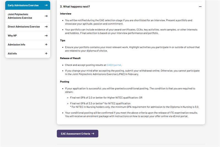Expand Admission Info with plus icon
This screenshot has height=147, width=220.
tap(46, 45)
